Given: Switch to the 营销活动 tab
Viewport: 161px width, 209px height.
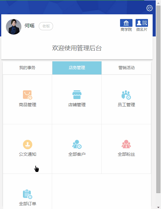Looking at the screenshot, I should [126, 68].
